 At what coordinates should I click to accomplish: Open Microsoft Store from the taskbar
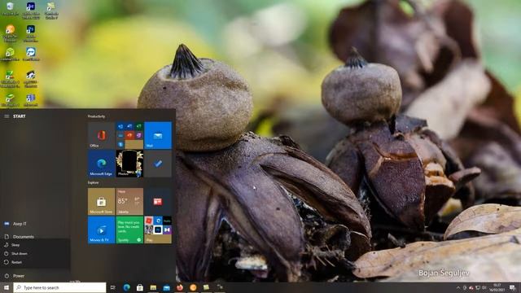pyautogui.click(x=140, y=287)
